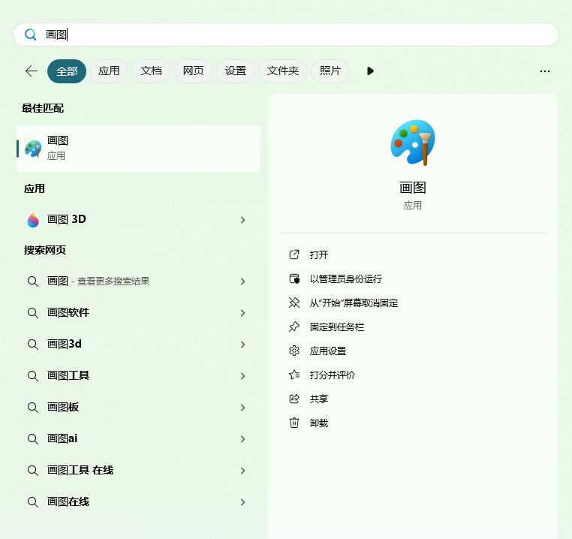572x539 pixels.
Task: Click the unpin icon for Start screen
Action: tap(294, 303)
